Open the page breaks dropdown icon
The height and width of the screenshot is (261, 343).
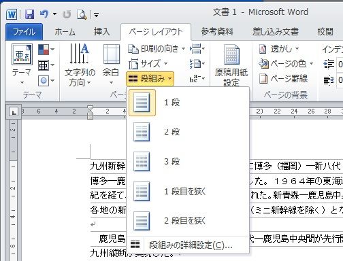coord(197,49)
